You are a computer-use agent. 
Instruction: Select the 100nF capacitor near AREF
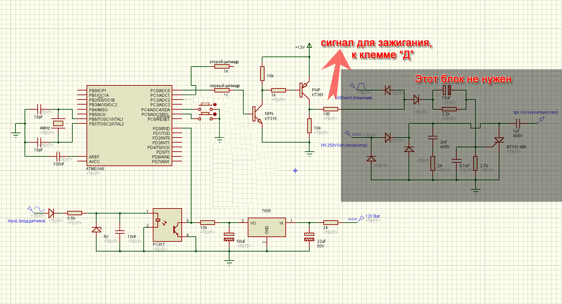point(59,157)
